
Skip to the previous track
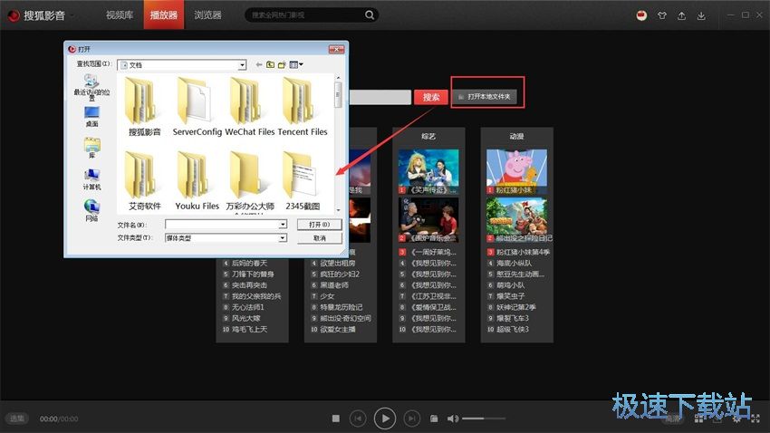358,419
